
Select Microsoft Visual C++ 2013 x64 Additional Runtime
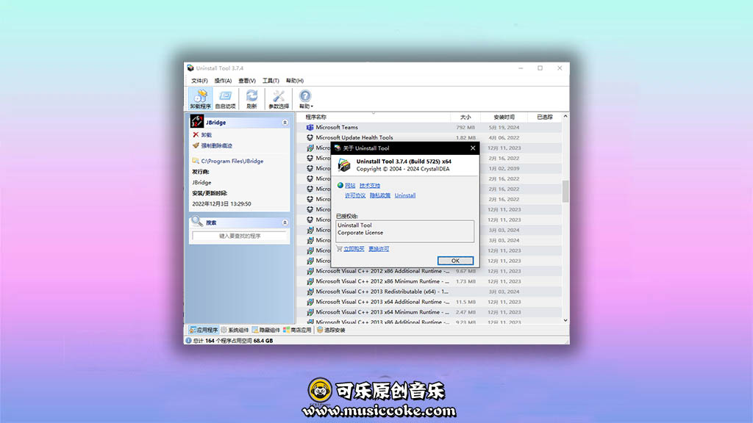(429, 302)
